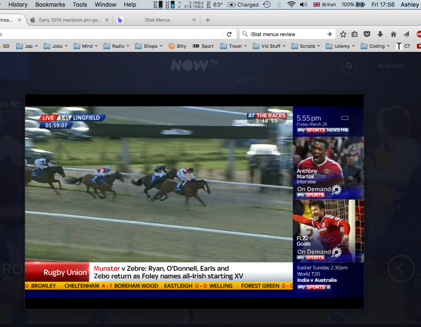Click the search go arrow
Screen dimensions: 421x327
[330, 34]
